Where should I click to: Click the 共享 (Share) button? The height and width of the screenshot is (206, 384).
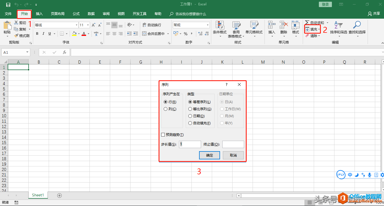coord(374,14)
